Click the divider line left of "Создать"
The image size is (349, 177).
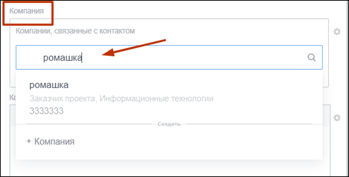(x=89, y=124)
